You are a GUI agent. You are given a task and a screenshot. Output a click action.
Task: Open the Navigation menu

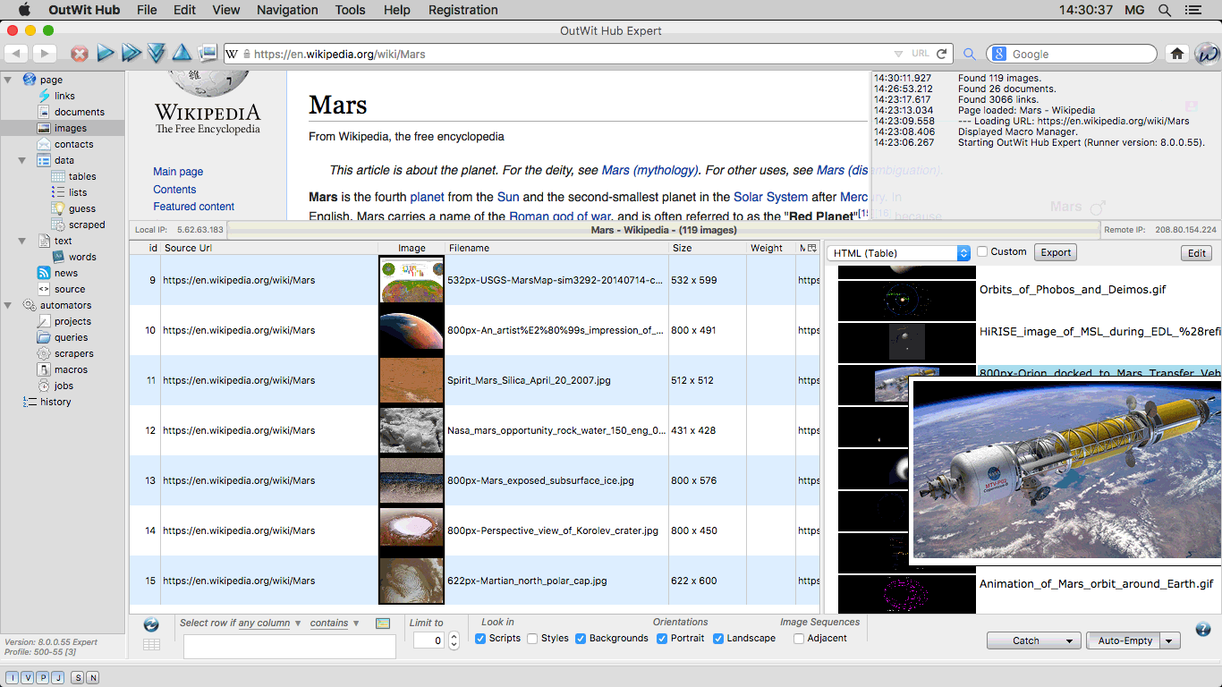pyautogui.click(x=287, y=10)
